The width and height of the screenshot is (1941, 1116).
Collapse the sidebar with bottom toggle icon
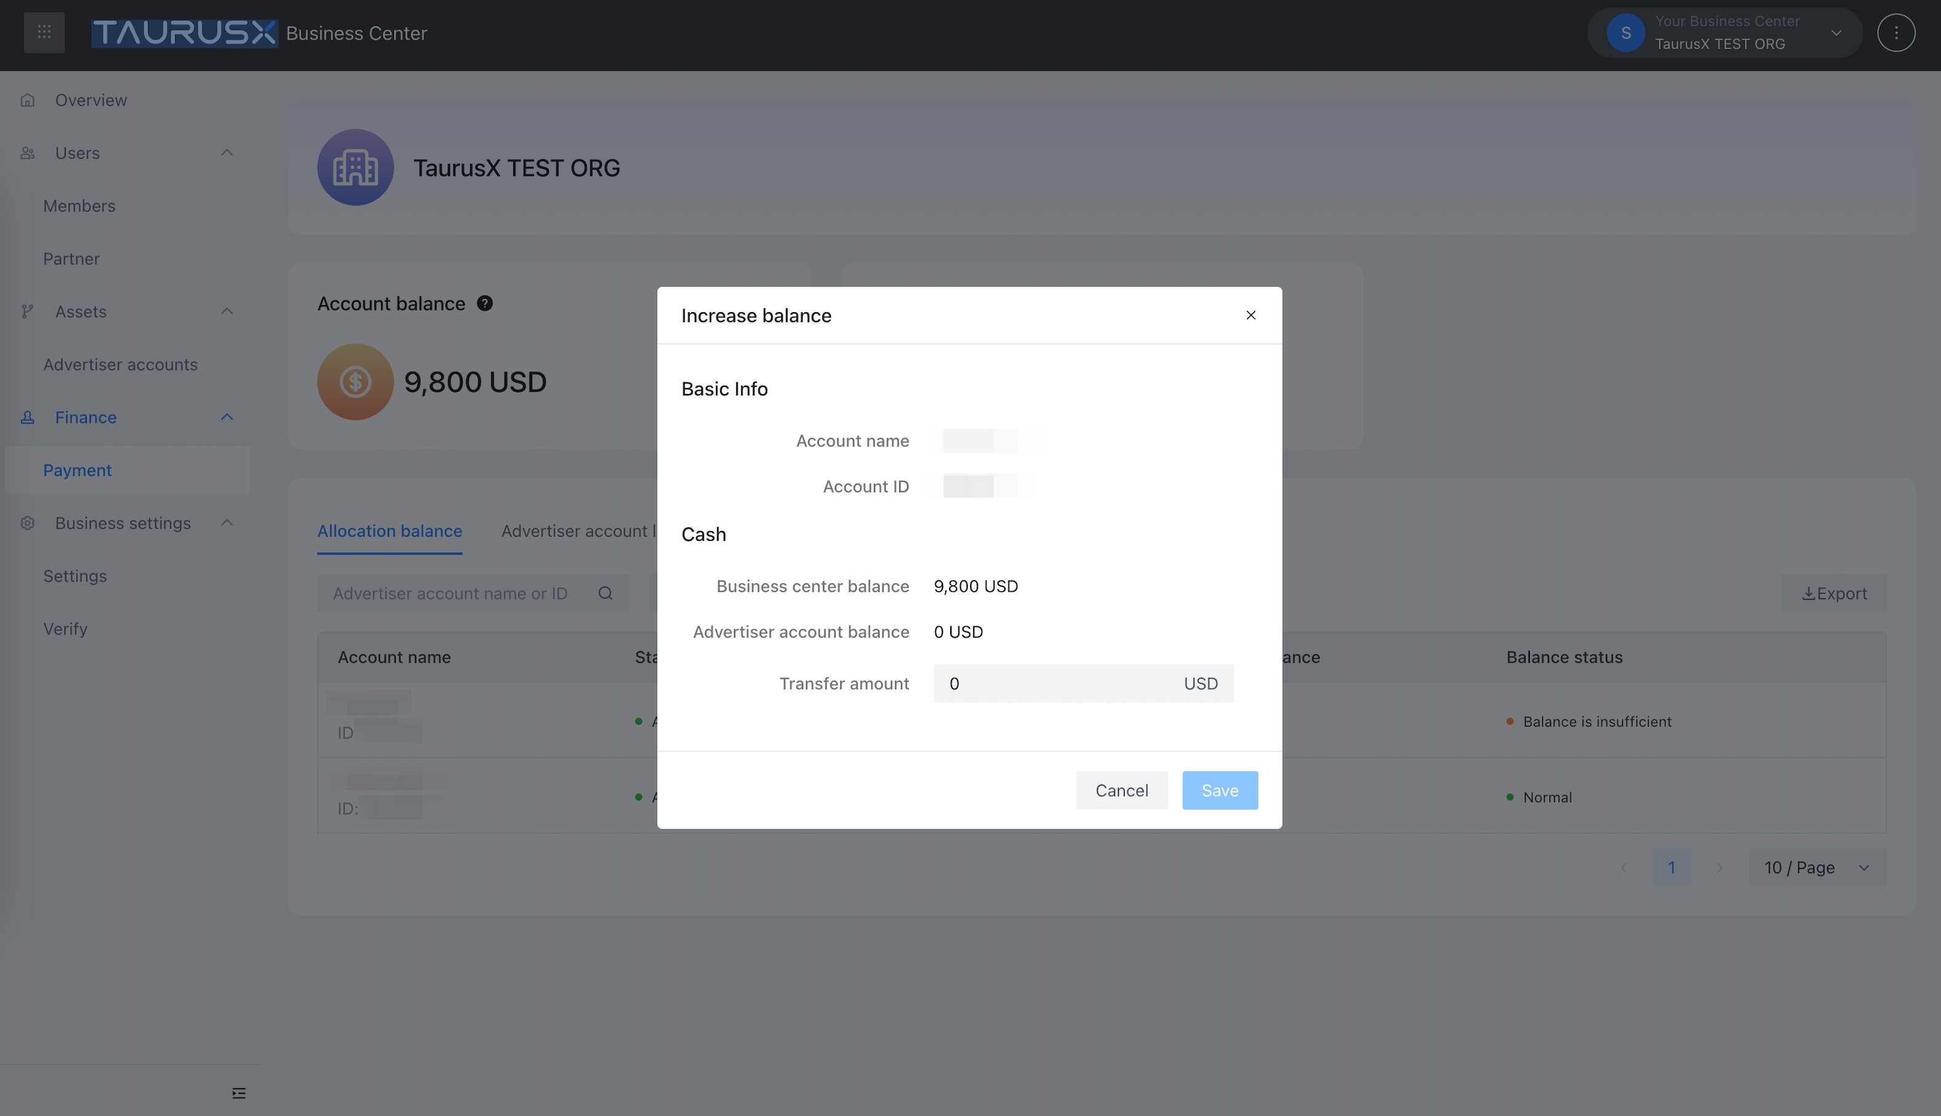point(239,1094)
